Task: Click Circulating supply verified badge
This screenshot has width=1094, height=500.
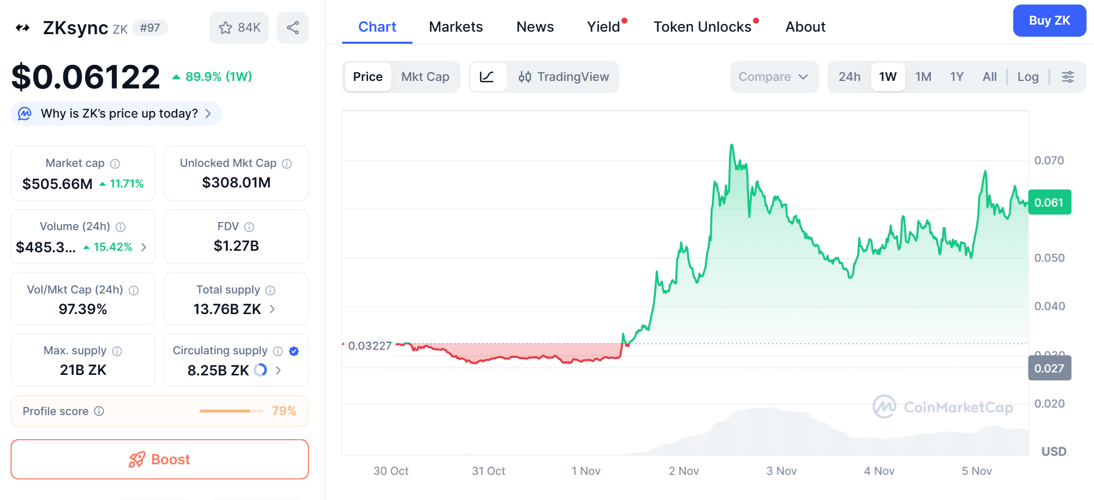Action: [294, 351]
